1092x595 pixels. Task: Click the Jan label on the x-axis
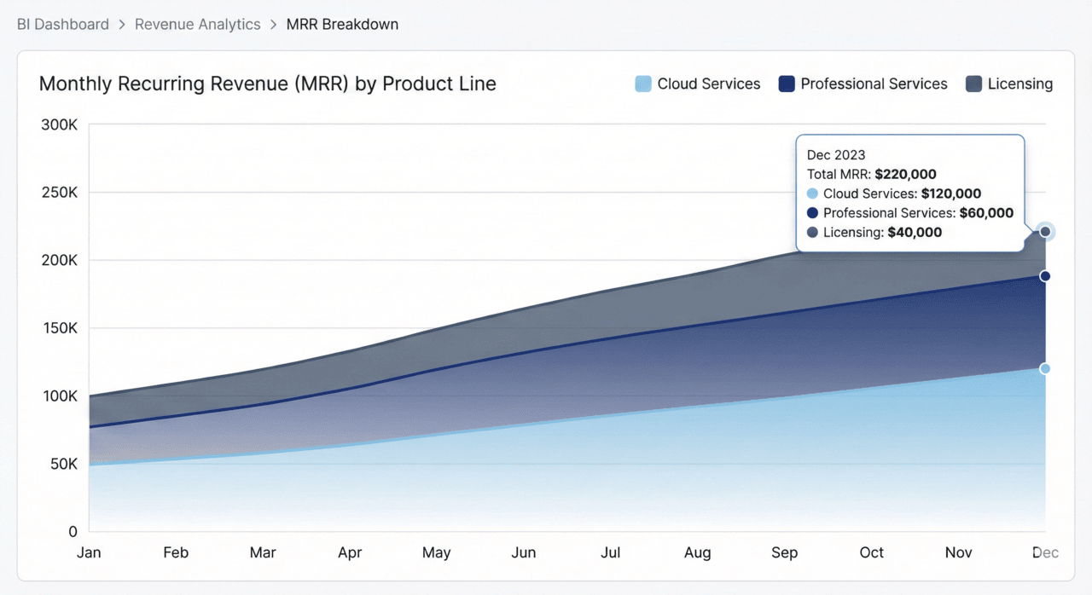tap(88, 552)
